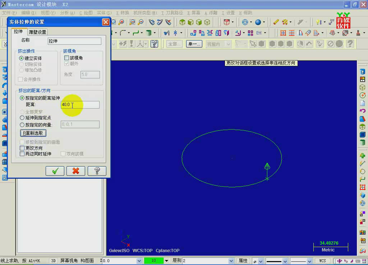Open the 转换 menu
The image size is (368, 265).
point(123,13)
